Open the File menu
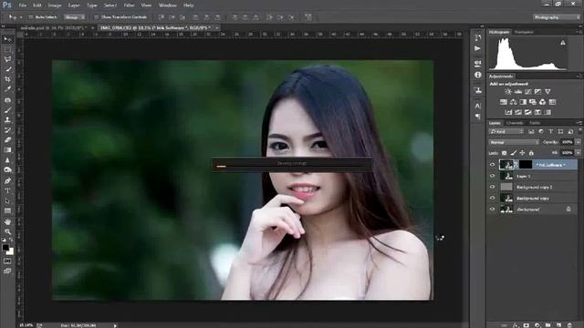 tap(22, 5)
